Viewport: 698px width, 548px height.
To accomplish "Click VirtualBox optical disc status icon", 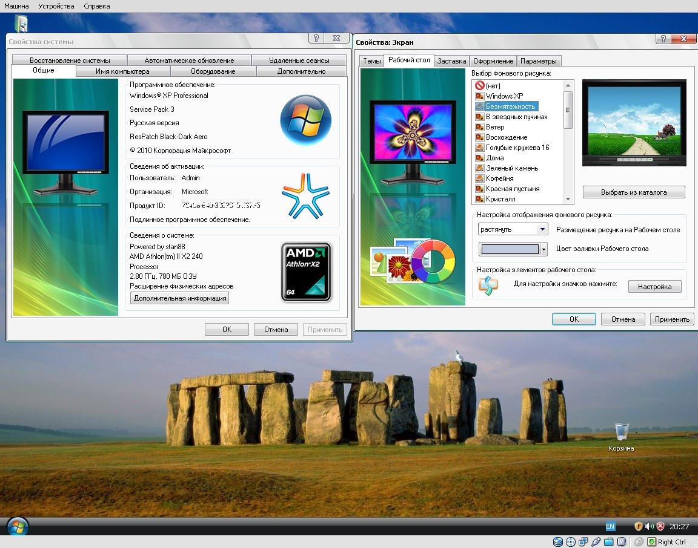I will pyautogui.click(x=570, y=542).
